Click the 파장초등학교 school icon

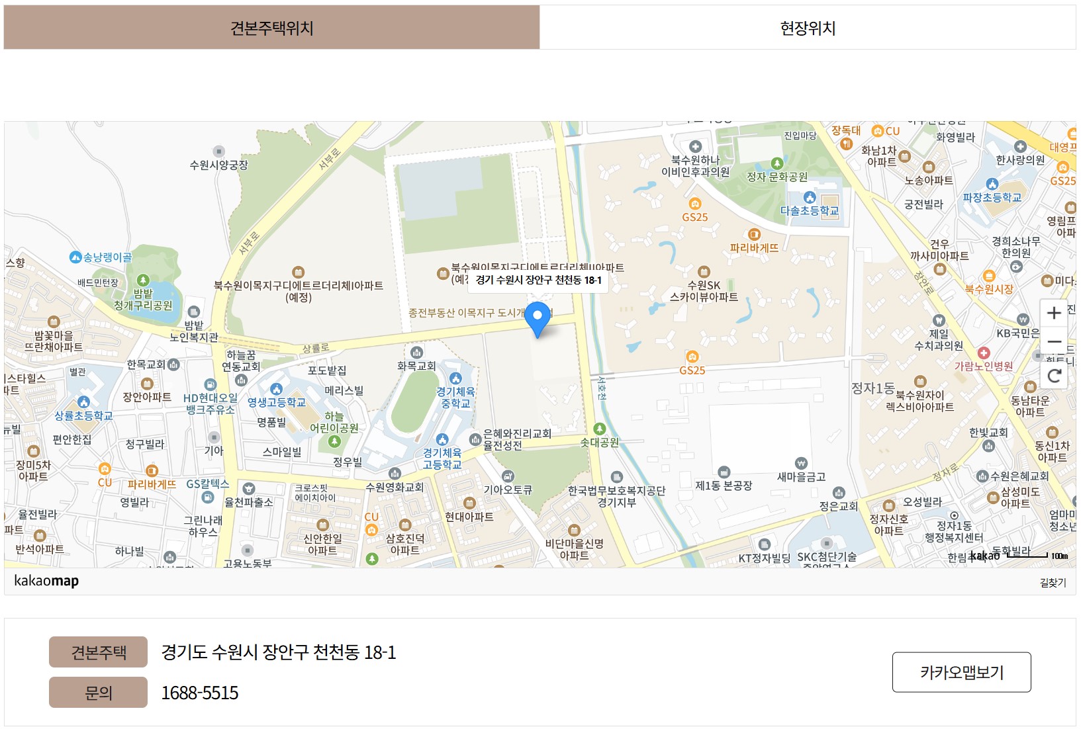click(x=992, y=184)
